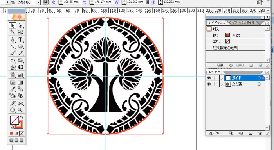Toggle lock box on ガイド layer
The height and width of the screenshot is (150, 274).
coord(216,78)
